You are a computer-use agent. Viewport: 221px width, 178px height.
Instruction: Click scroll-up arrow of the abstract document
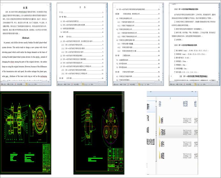(50, 3)
